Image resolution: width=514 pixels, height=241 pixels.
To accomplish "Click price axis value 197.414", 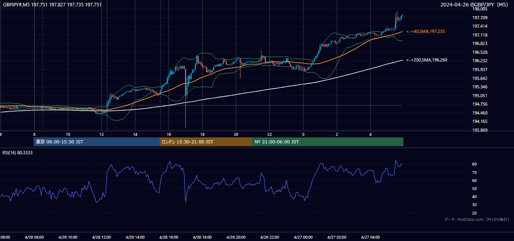I will coord(480,26).
